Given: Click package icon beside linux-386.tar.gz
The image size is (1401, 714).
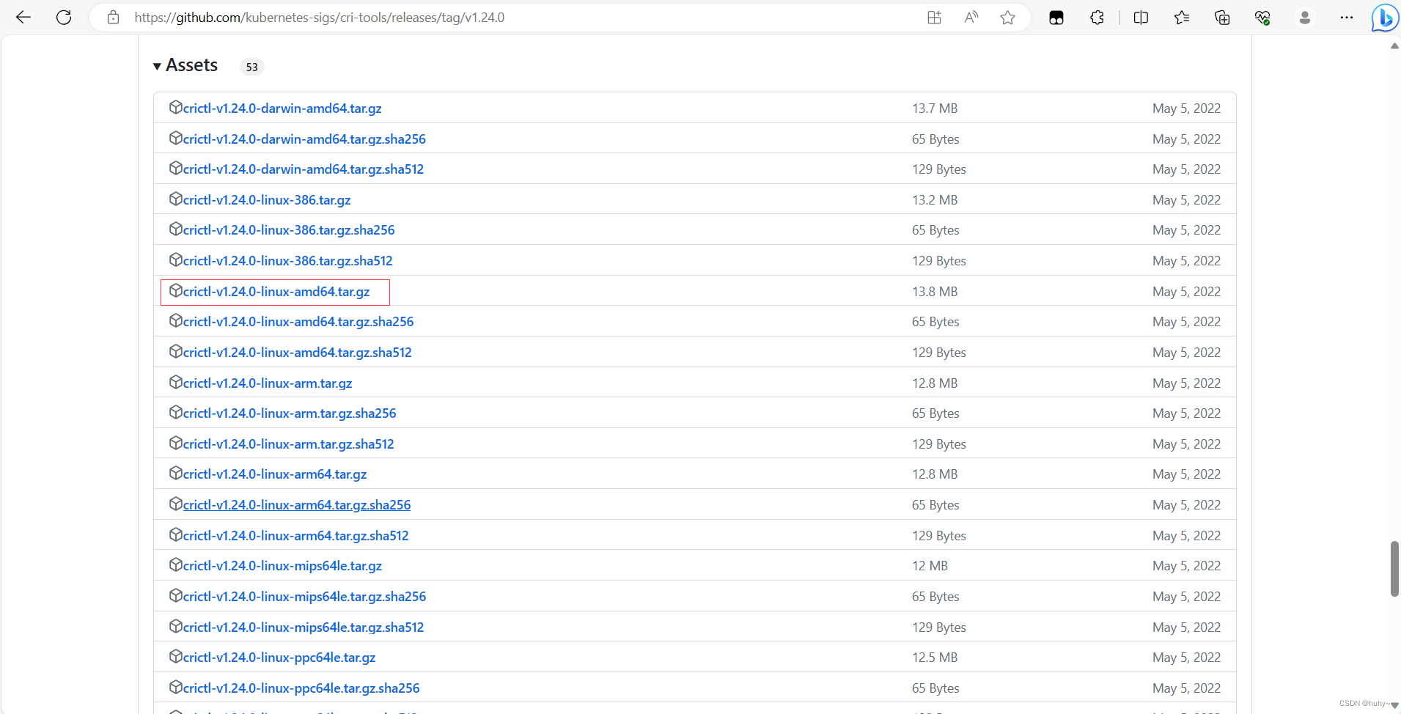Looking at the screenshot, I should pos(176,199).
